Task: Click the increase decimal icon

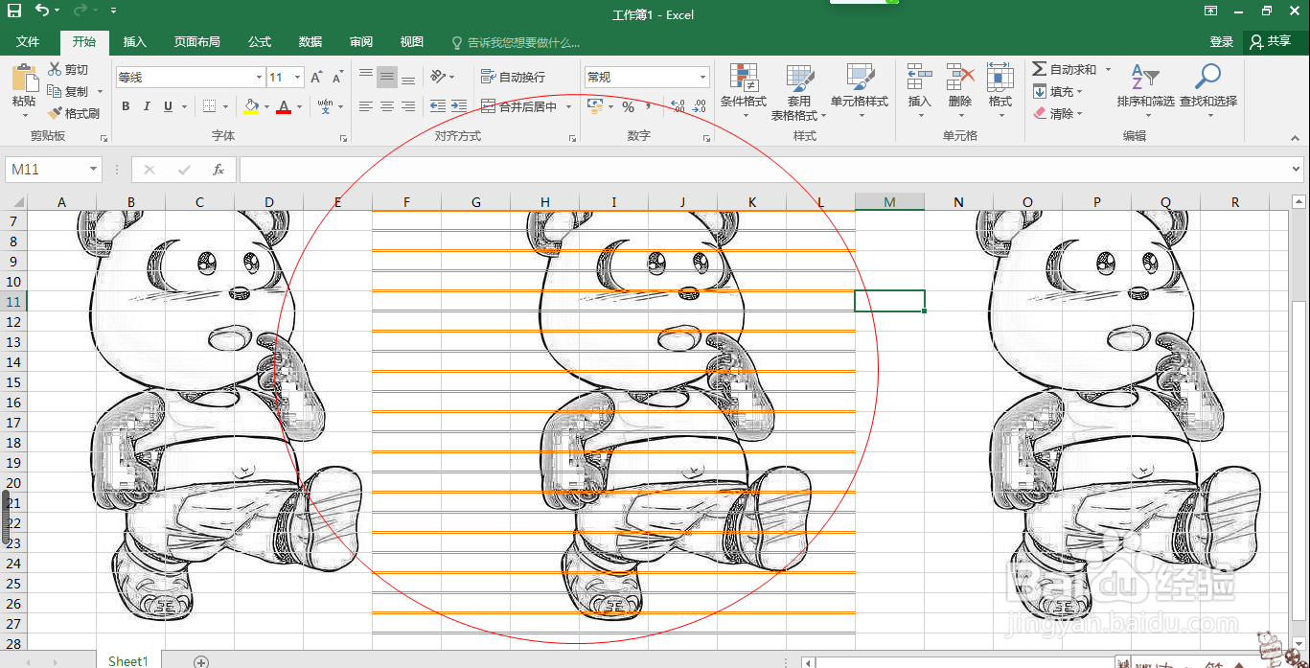Action: (x=678, y=106)
